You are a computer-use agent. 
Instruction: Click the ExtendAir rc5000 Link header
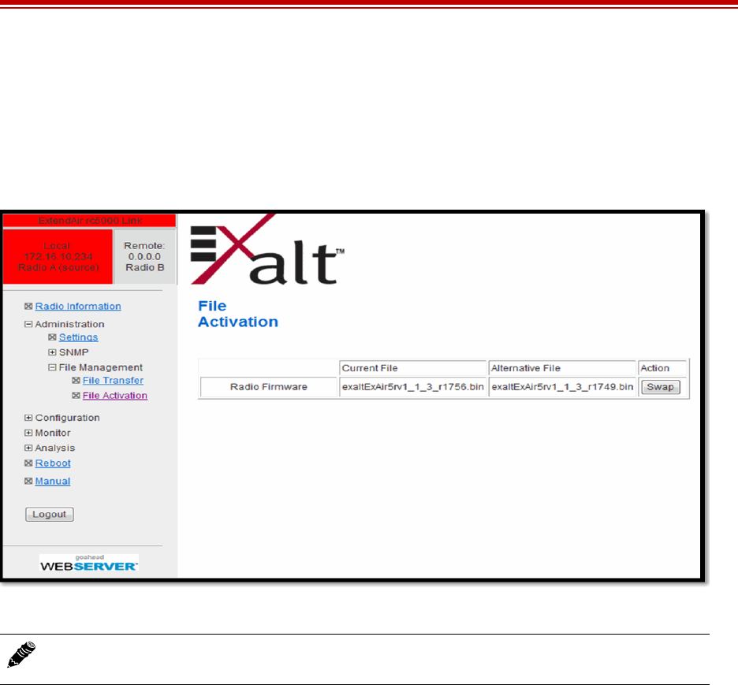coord(89,221)
